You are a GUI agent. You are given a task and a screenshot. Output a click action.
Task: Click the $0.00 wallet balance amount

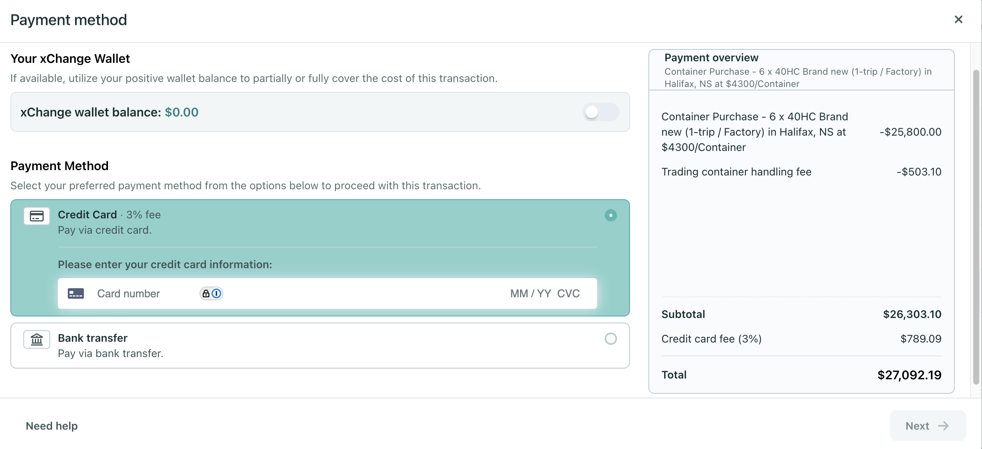[x=182, y=112]
